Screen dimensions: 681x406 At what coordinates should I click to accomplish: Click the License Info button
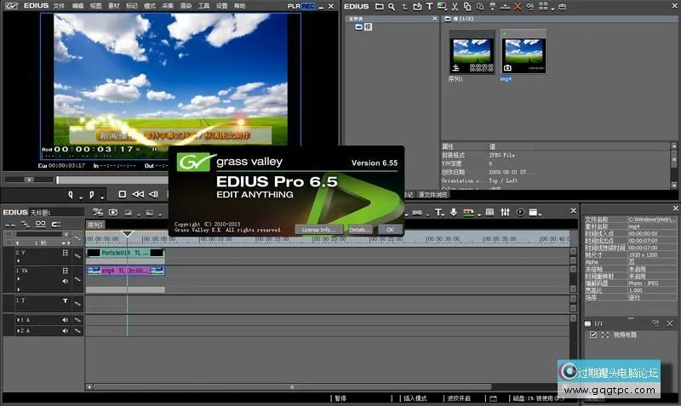(x=319, y=230)
